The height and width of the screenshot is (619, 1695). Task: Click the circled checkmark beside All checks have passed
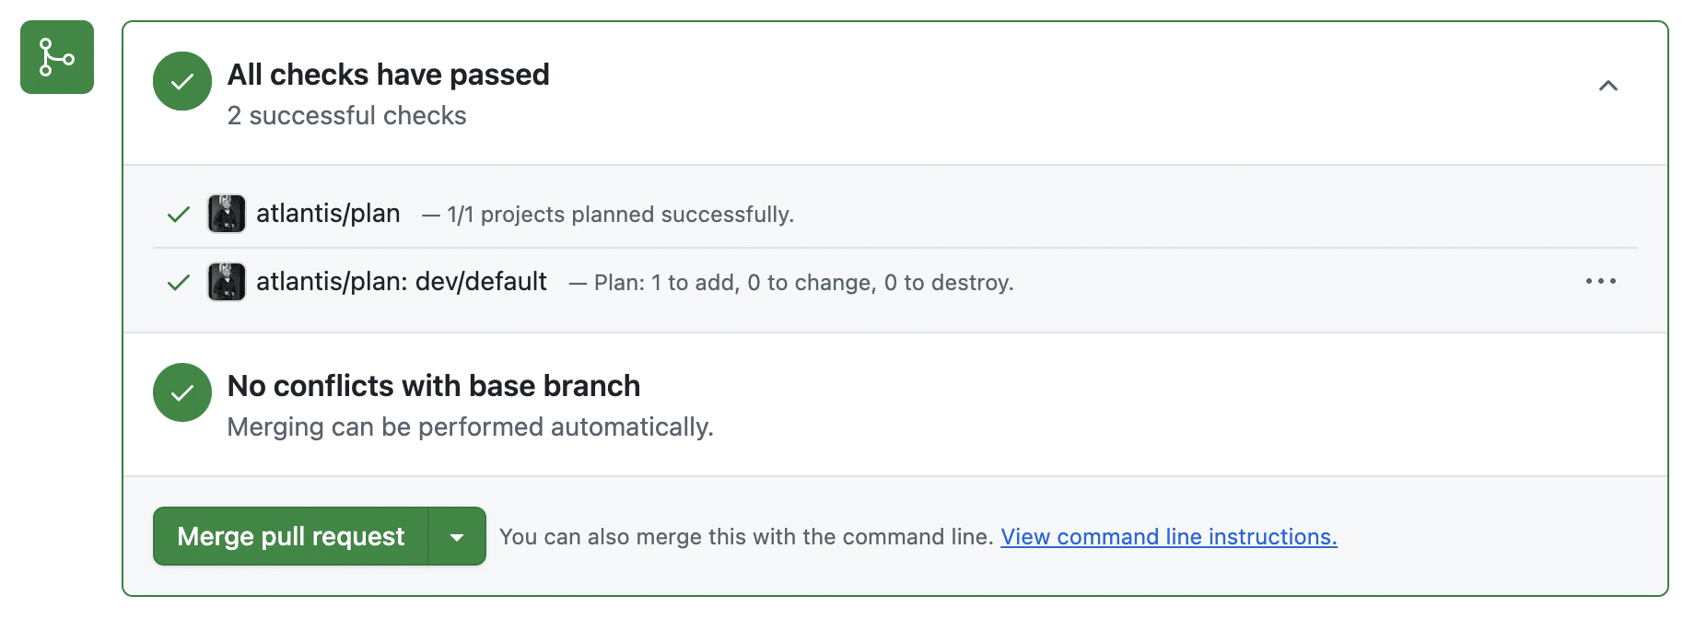[181, 82]
